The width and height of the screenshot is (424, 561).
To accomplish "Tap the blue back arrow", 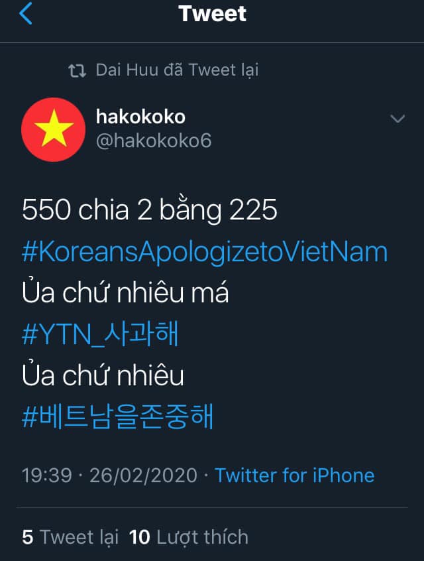I will pos(26,14).
